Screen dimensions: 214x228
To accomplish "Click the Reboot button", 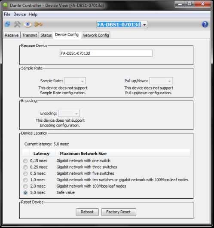I will click(87, 212).
